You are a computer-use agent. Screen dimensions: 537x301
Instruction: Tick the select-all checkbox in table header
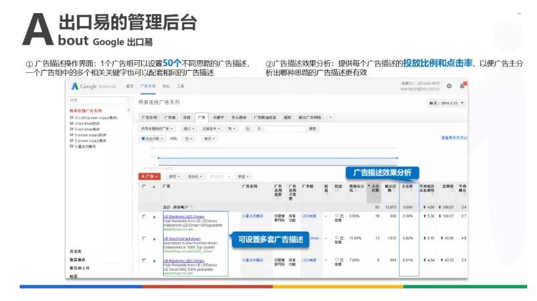(x=144, y=186)
